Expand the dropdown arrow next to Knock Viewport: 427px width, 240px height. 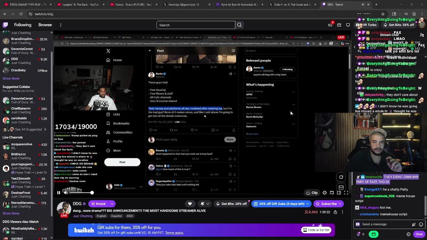tap(112, 204)
